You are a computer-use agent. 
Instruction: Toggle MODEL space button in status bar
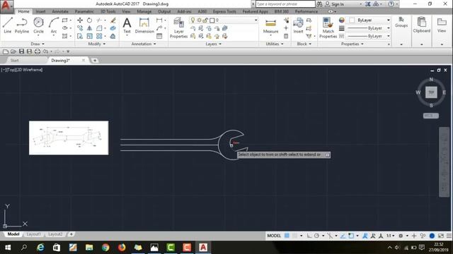coord(274,236)
